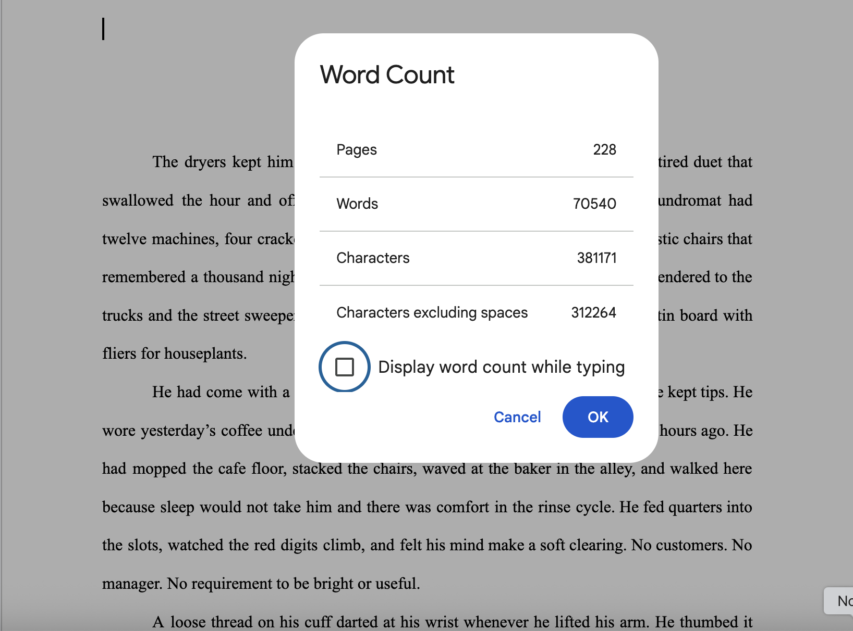Screen dimensions: 853x631
Task: Select the word total 70540
Action: (x=594, y=204)
